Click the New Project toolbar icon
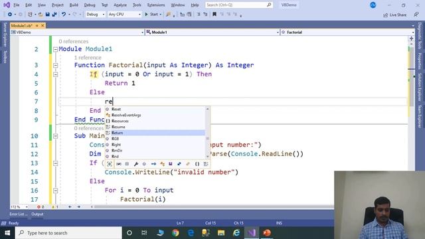 pos(30,15)
